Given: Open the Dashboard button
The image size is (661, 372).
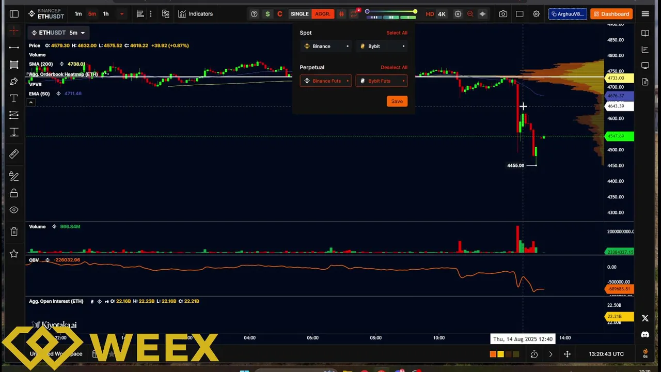Looking at the screenshot, I should point(611,14).
